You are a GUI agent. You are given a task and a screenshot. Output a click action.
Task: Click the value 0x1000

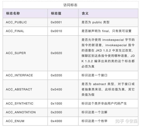pyautogui.click(x=56, y=103)
